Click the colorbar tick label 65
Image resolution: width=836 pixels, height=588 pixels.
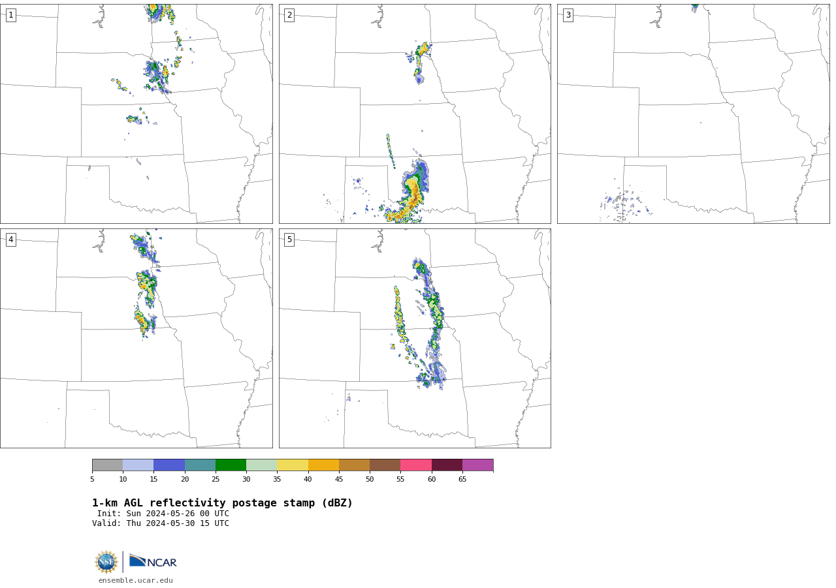(x=462, y=480)
